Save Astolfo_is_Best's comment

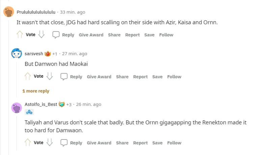[157, 143]
